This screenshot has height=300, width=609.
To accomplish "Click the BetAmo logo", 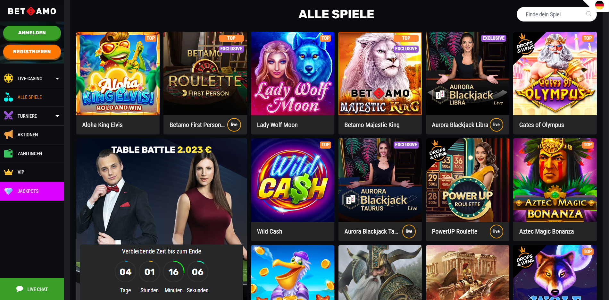I will point(32,11).
